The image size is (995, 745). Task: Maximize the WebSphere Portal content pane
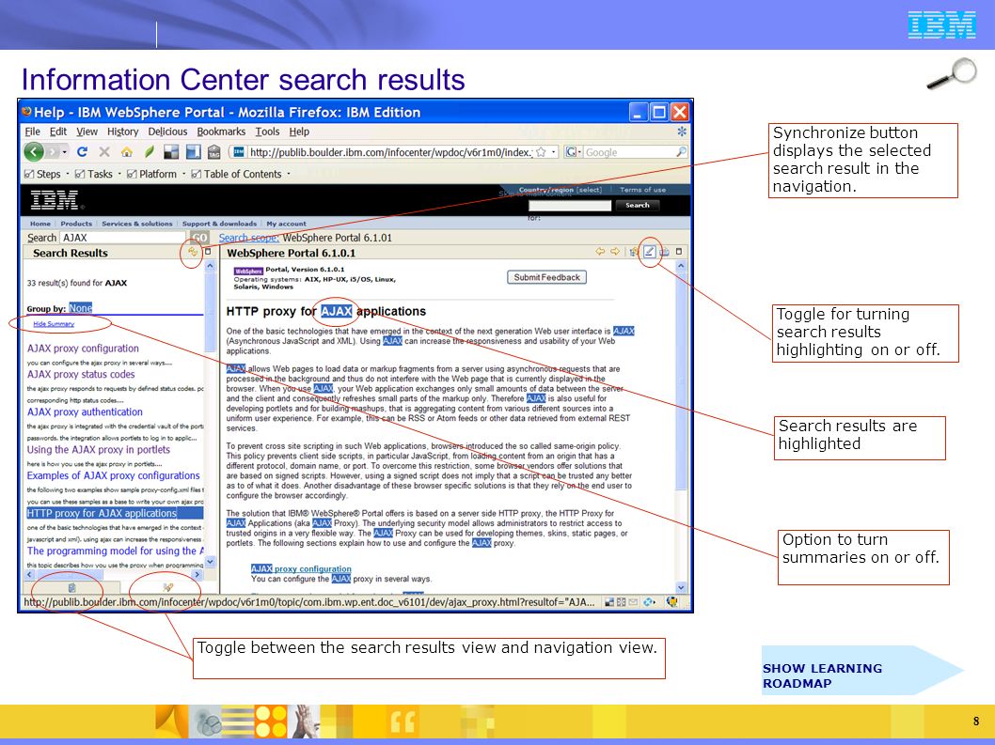[679, 252]
